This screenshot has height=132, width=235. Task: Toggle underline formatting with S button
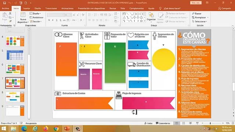57,20
